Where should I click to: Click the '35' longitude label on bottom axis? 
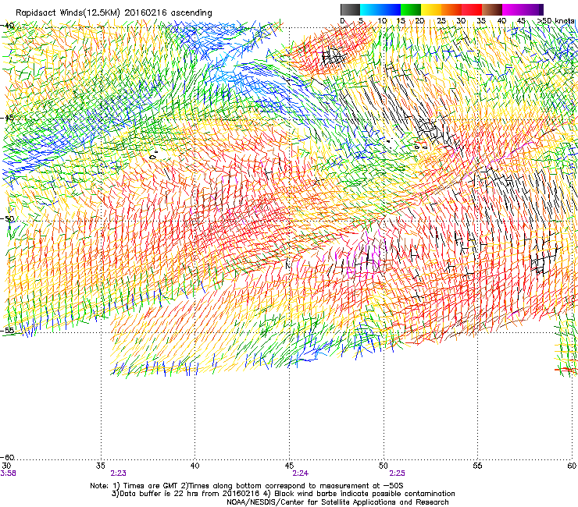pyautogui.click(x=101, y=466)
